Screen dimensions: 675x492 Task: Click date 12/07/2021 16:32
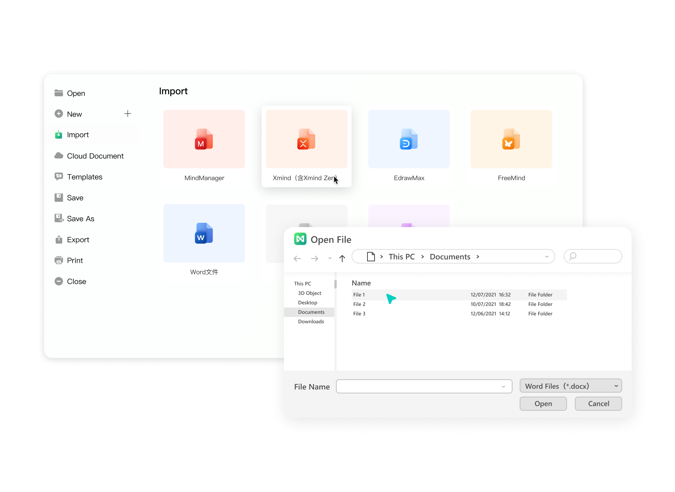click(x=490, y=295)
